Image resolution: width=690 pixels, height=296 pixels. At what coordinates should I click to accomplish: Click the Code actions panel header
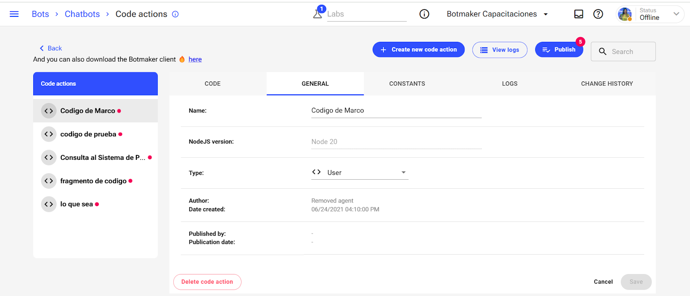click(x=95, y=84)
